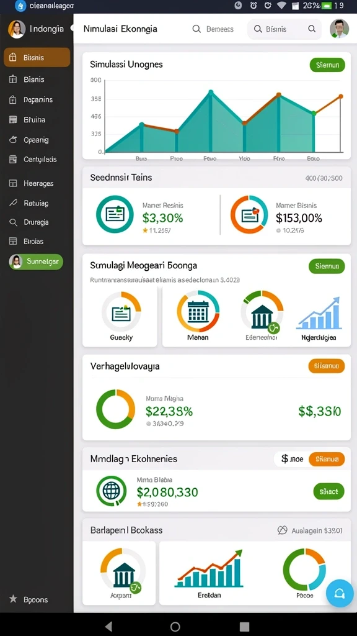Image resolution: width=357 pixels, height=636 pixels.
Task: Click the Sunnelgar green profile pill
Action: (36, 261)
